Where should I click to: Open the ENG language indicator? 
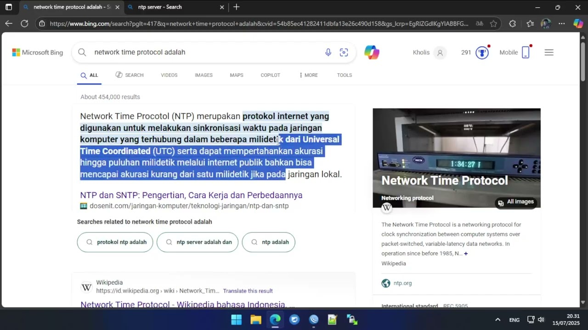coord(514,320)
